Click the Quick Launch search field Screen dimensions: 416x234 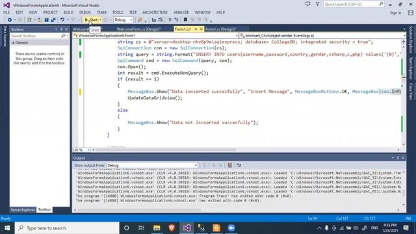354,4
